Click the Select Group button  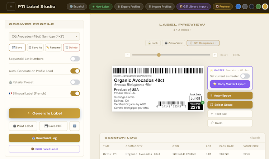tap(230, 105)
